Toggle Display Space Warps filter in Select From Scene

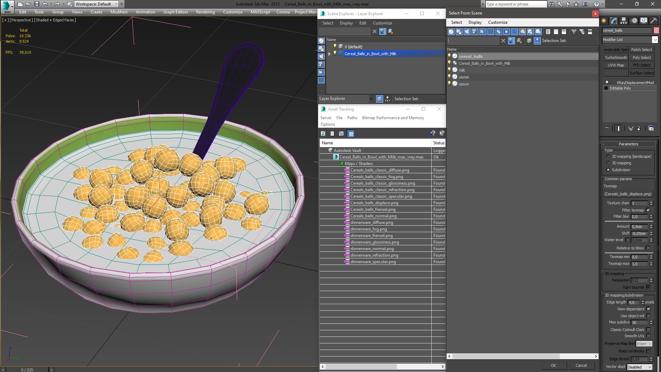tap(491, 32)
